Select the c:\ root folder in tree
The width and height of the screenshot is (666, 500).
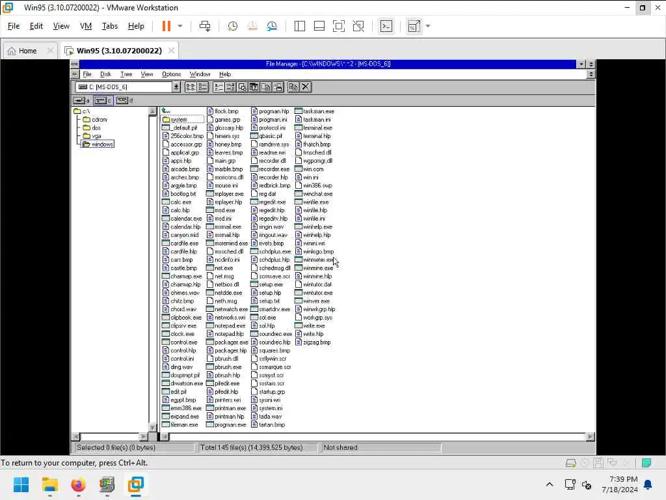82,111
